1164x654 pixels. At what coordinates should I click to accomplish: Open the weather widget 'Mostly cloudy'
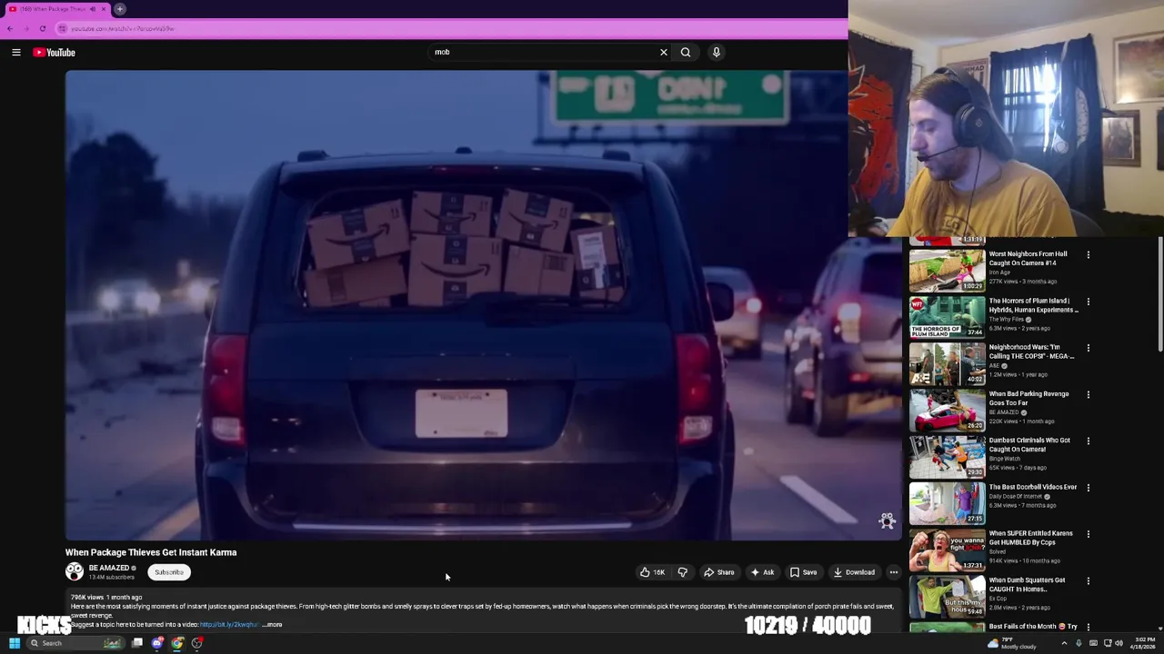click(1011, 643)
